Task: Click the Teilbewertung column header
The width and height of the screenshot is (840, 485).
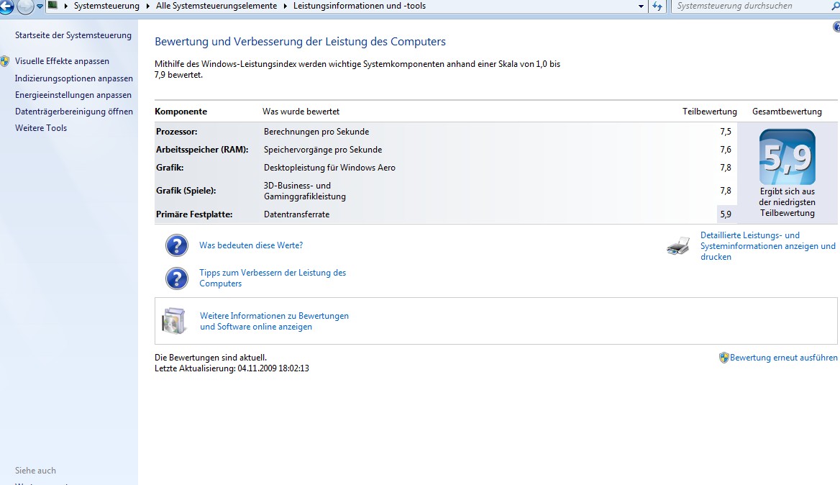Action: [x=709, y=112]
